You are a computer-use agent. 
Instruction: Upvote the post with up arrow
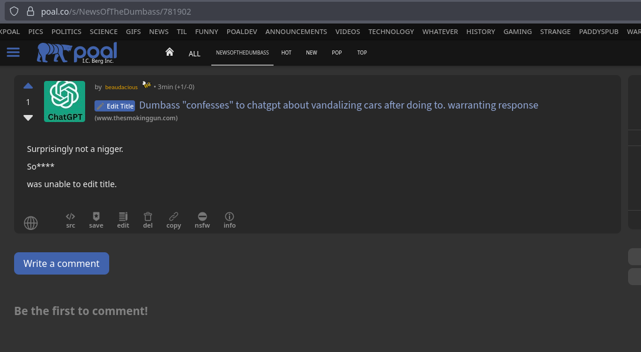pos(28,86)
